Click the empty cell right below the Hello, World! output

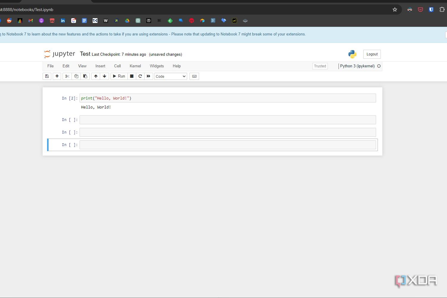pos(228,120)
